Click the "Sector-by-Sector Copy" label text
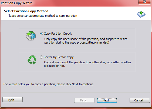Viewport: 152px width, 109px height. pyautogui.click(x=59, y=57)
